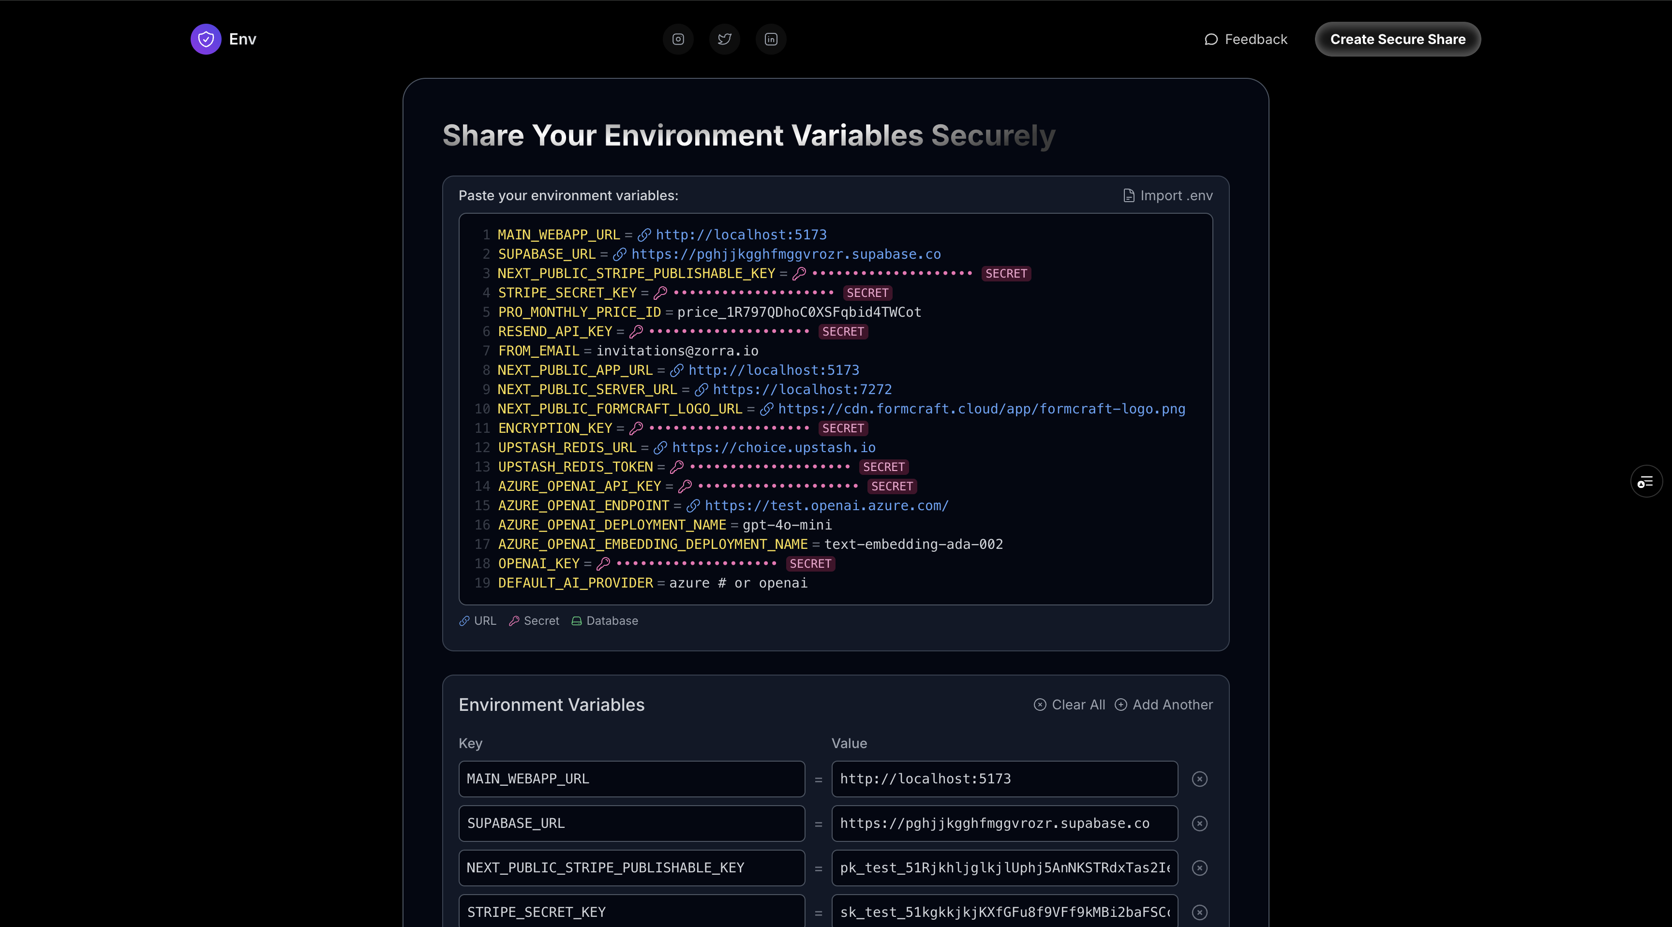The image size is (1672, 927).
Task: Click the http://localhost:5173 value input field
Action: 1004,779
